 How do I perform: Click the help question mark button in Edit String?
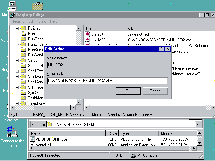click(162, 49)
